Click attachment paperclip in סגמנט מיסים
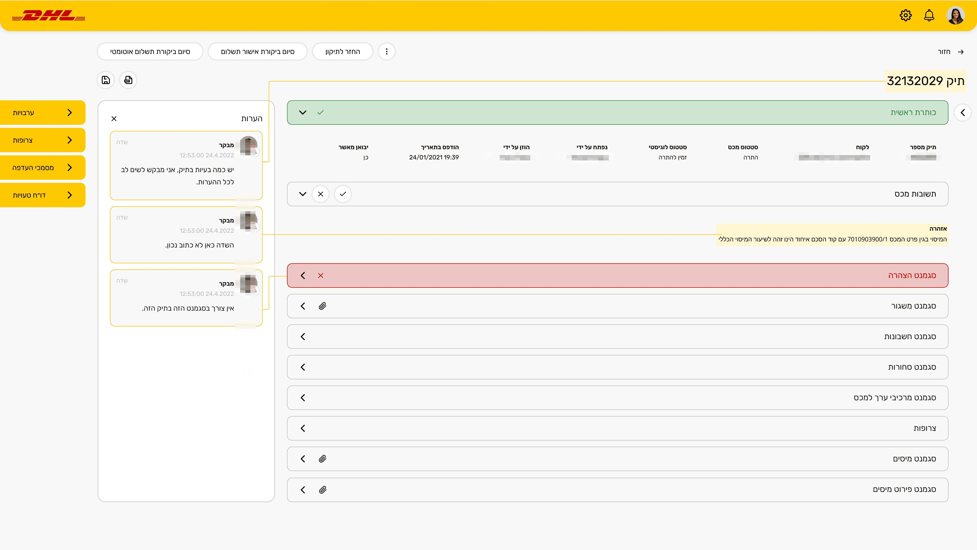977x550 pixels. point(322,459)
